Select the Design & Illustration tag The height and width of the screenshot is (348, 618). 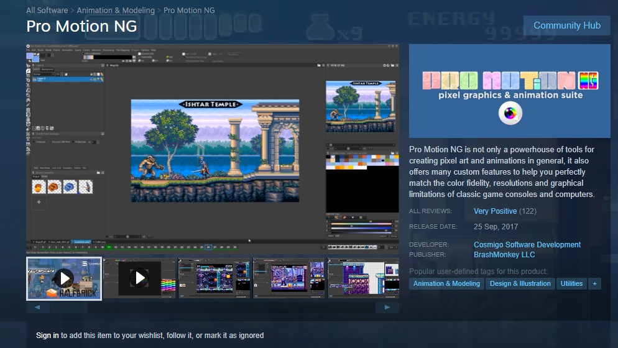click(520, 283)
